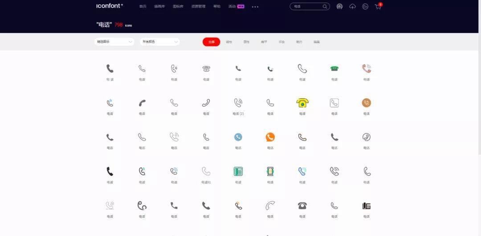The height and width of the screenshot is (236, 481).
Task: Select the 扁平 filter tab
Action: [264, 42]
